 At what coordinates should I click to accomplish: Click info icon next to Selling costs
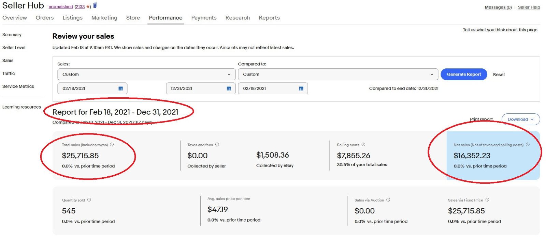363,144
